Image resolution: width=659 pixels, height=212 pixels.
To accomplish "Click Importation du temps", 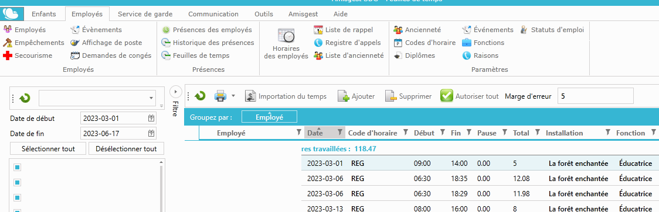I will (x=286, y=96).
